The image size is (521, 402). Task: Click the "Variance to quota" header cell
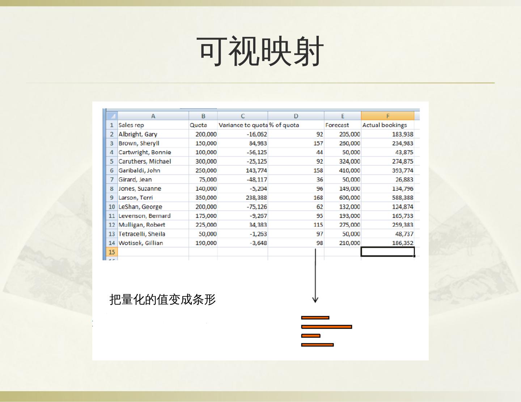pos(242,125)
